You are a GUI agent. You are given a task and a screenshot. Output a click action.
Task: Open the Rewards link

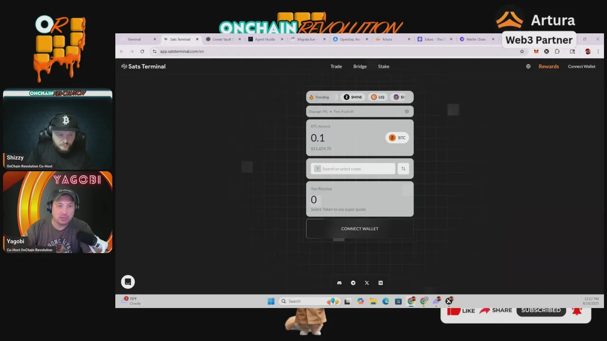(x=549, y=66)
